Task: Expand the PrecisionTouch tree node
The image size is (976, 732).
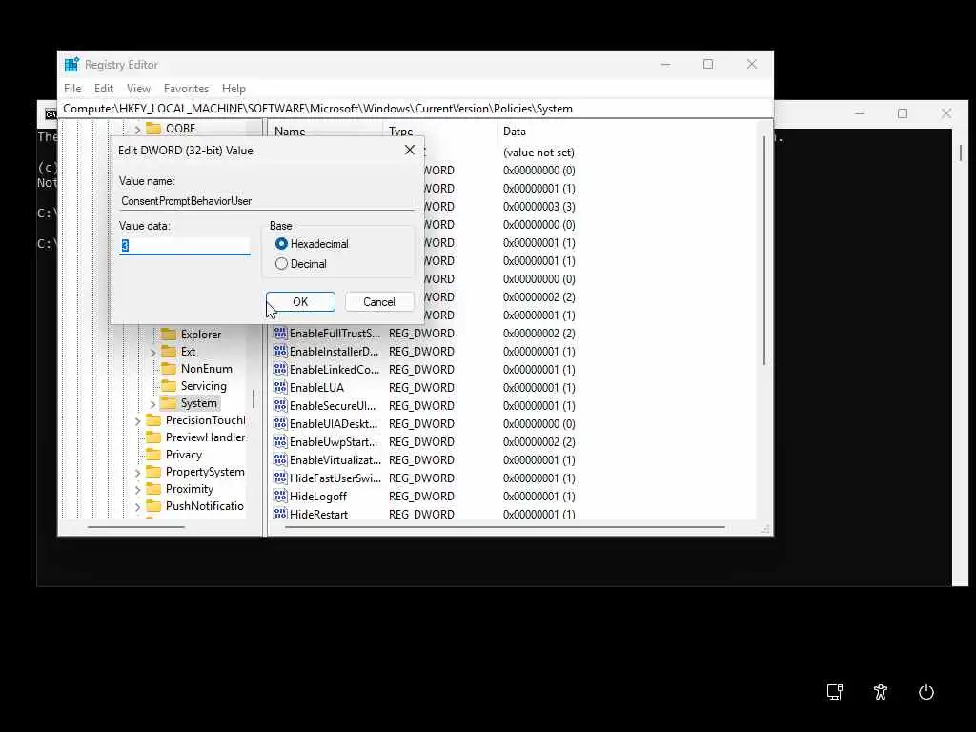Action: tap(137, 421)
